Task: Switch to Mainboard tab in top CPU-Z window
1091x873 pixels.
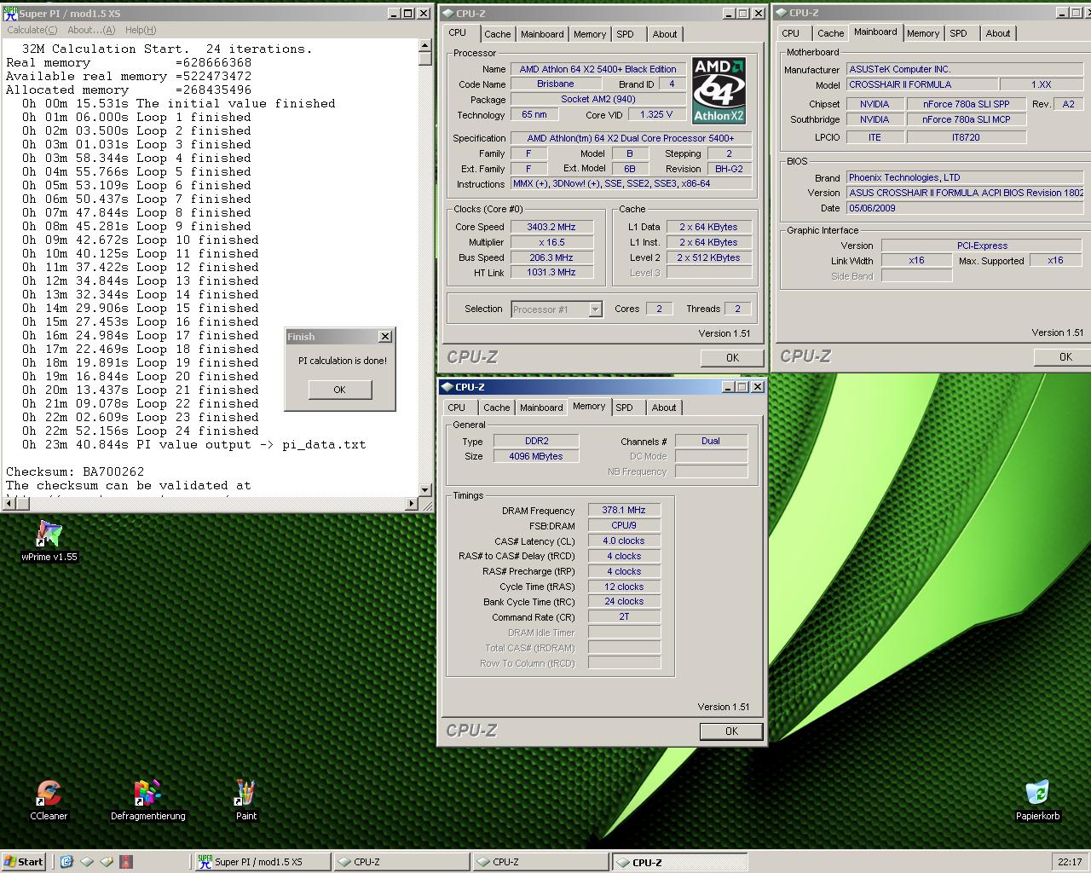Action: (542, 34)
